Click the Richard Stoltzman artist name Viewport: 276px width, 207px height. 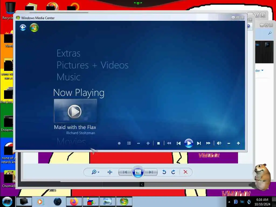tap(81, 133)
